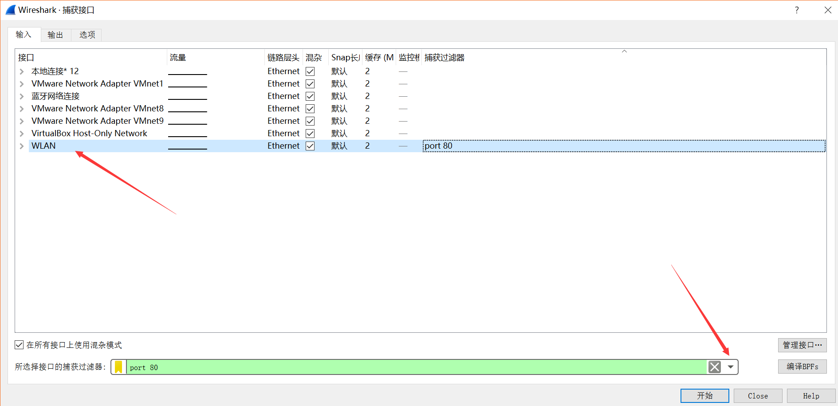
Task: Expand VMware Network Adapter VMnet8 row
Action: pyautogui.click(x=21, y=109)
